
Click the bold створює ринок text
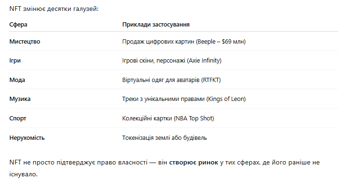(194, 163)
